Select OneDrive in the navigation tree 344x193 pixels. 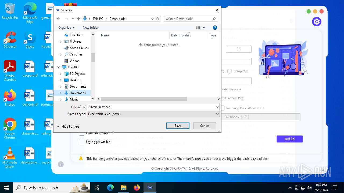click(x=76, y=35)
